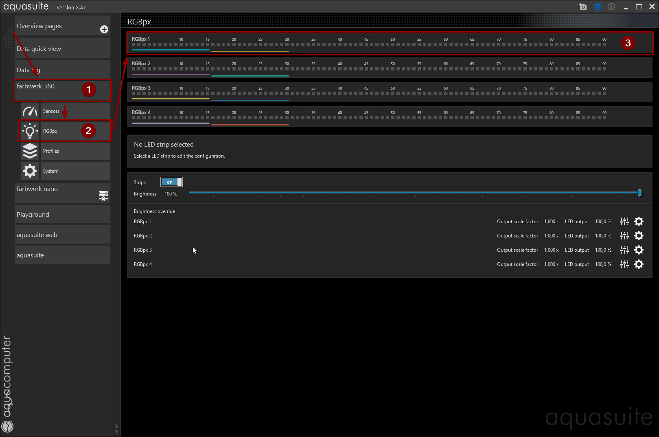Open the gear settings for RGBpx 1
This screenshot has height=437, width=659.
(x=639, y=222)
